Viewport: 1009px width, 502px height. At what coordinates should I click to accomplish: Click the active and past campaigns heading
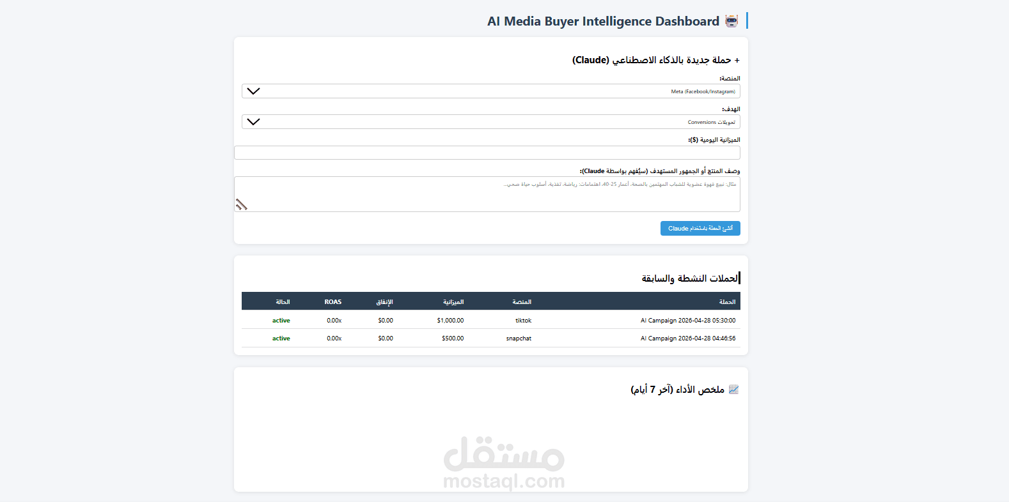pyautogui.click(x=689, y=278)
